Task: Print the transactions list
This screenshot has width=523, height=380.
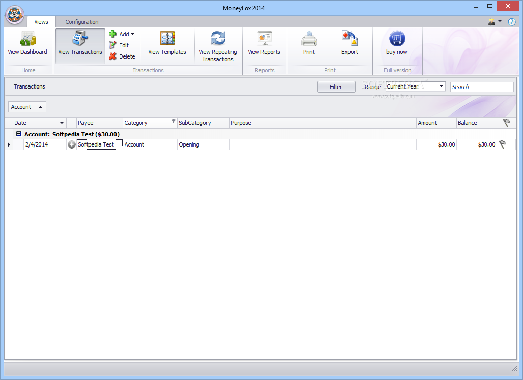Action: click(309, 43)
